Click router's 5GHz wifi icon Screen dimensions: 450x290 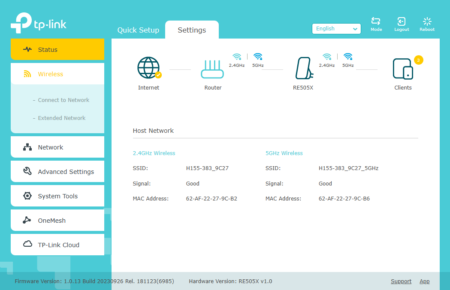[x=258, y=57]
